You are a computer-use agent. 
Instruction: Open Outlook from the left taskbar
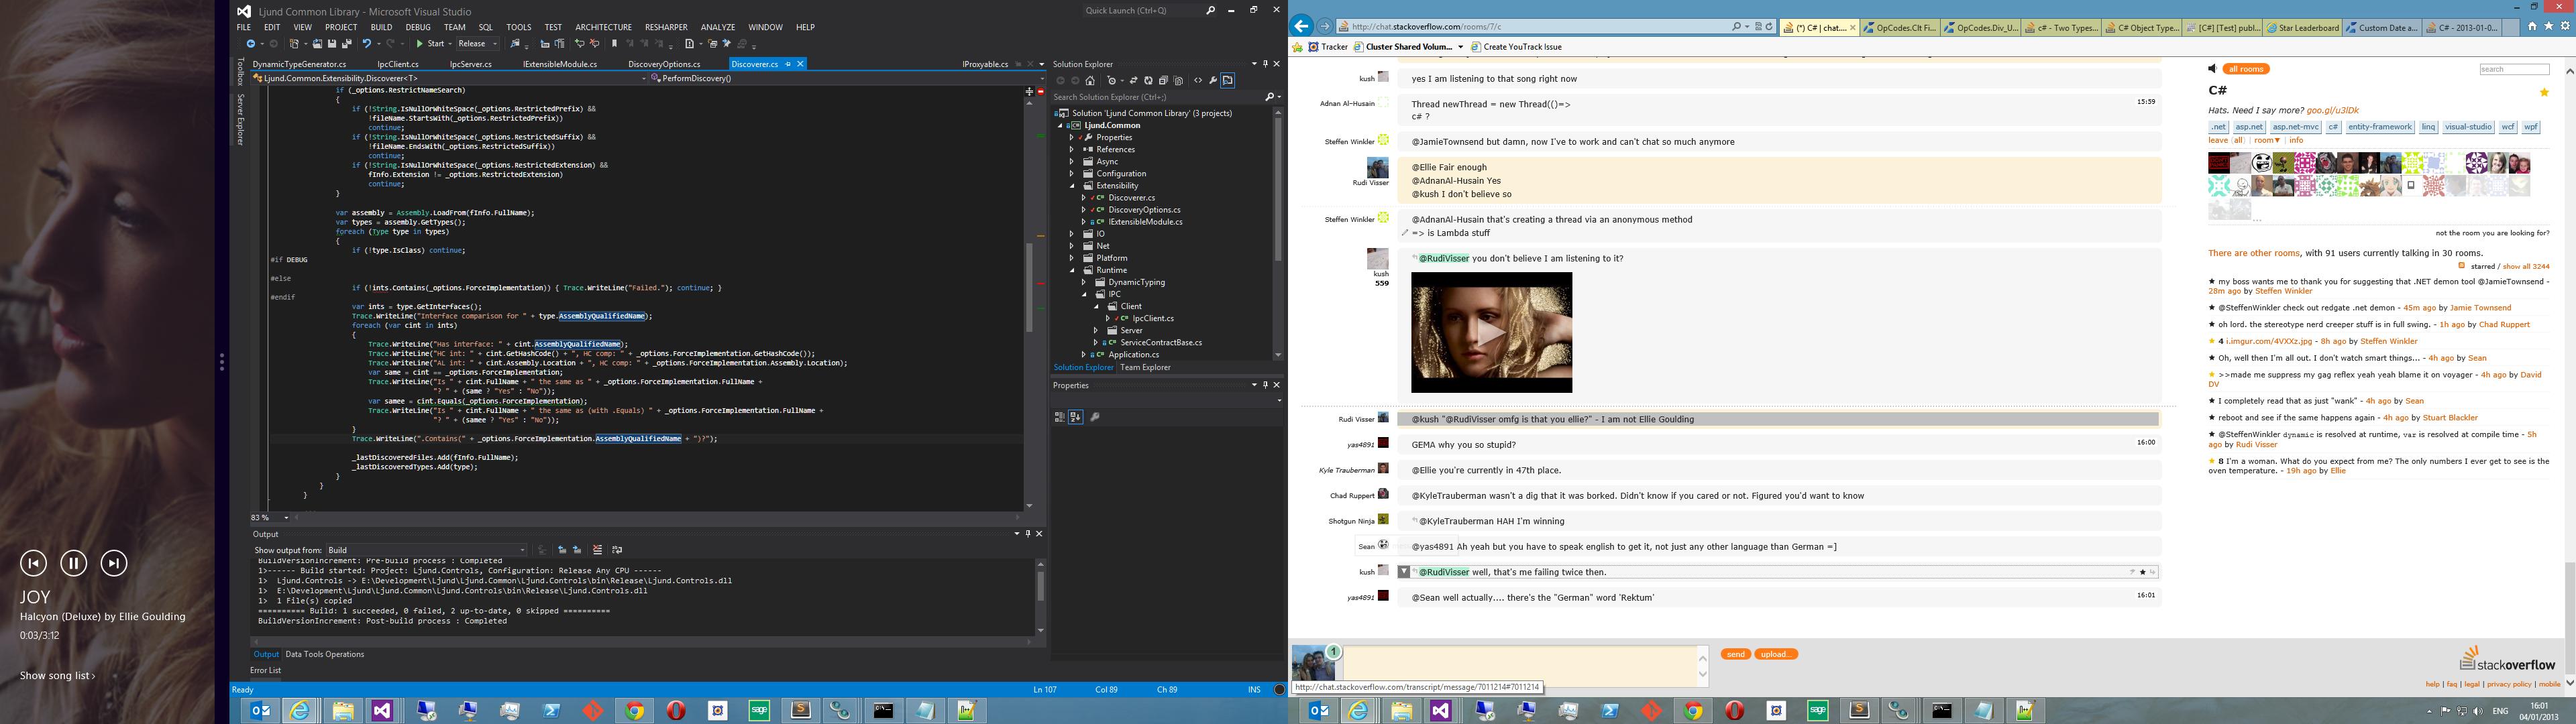click(x=260, y=711)
